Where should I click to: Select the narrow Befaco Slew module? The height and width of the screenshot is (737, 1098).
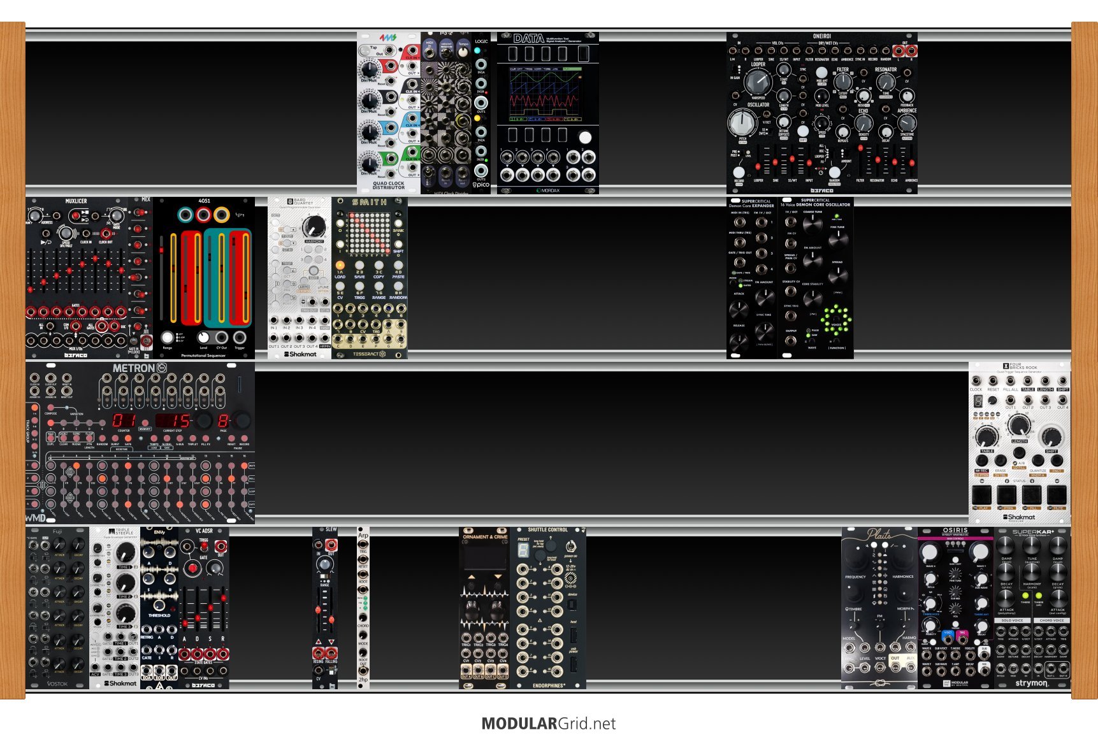325,608
